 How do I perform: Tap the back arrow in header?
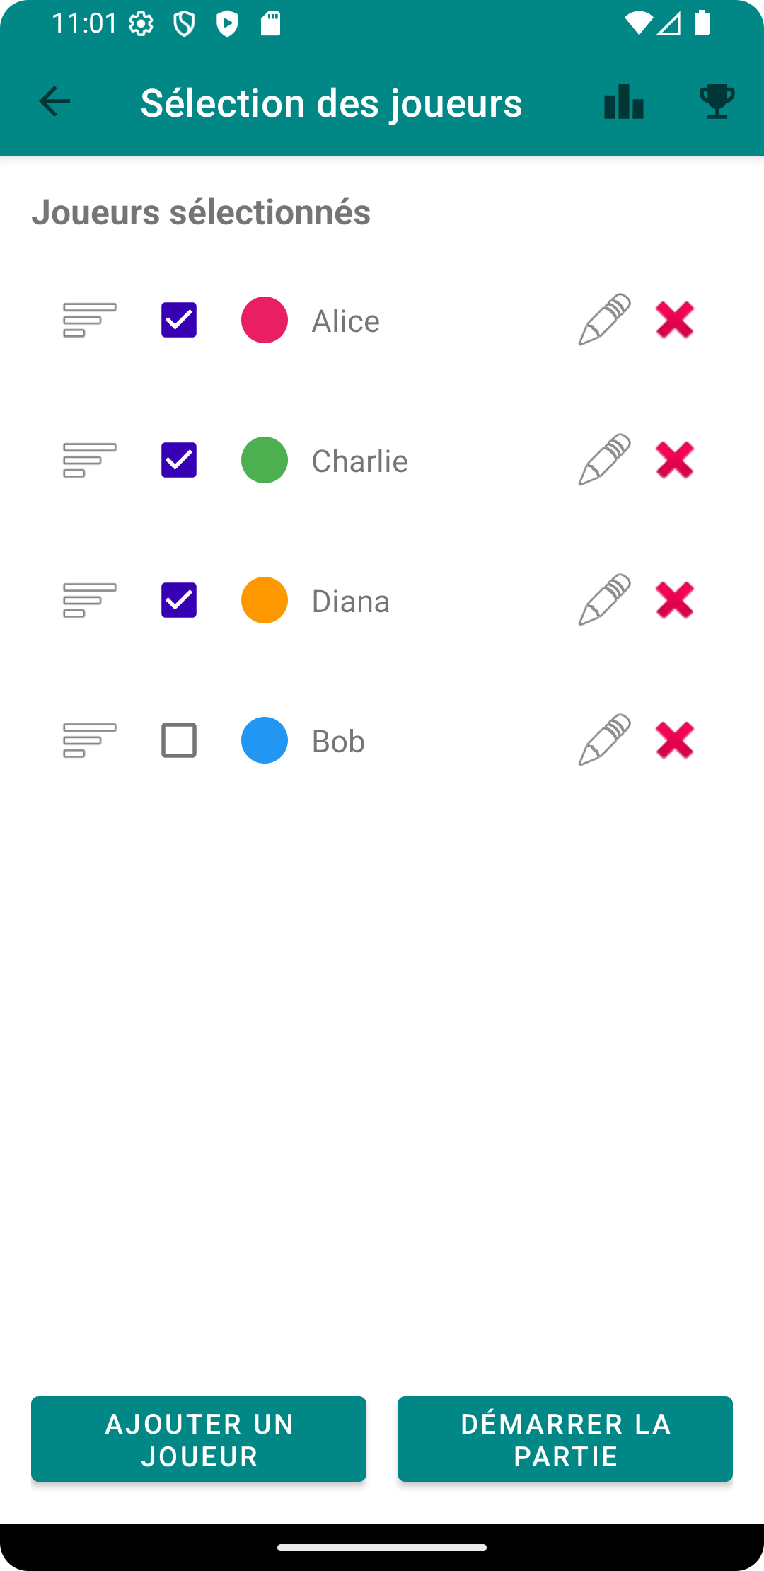pyautogui.click(x=54, y=102)
